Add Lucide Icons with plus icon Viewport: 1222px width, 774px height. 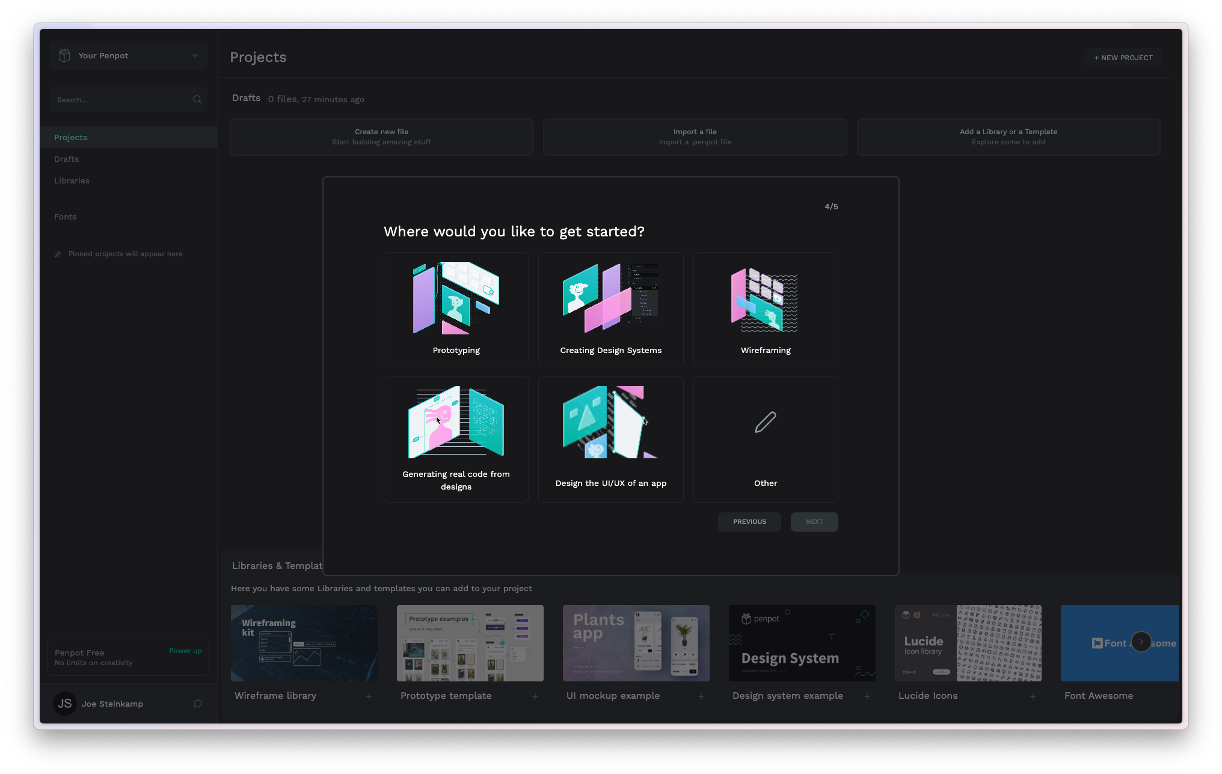pos(1033,696)
